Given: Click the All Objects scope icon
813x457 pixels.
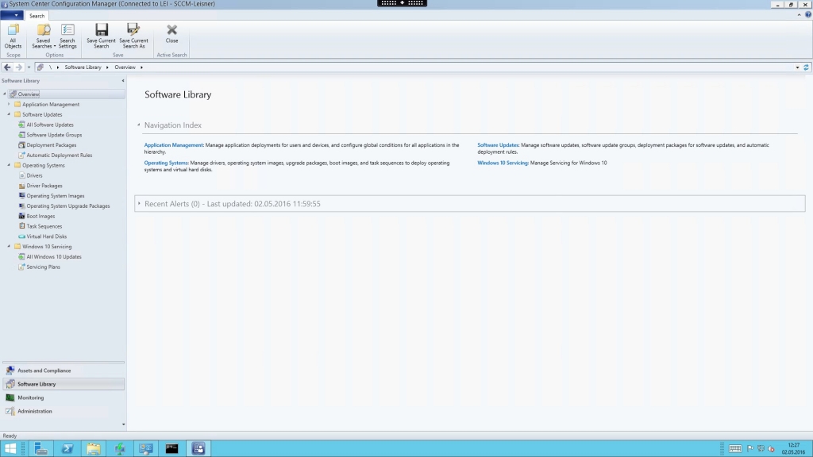Looking at the screenshot, I should (x=13, y=36).
